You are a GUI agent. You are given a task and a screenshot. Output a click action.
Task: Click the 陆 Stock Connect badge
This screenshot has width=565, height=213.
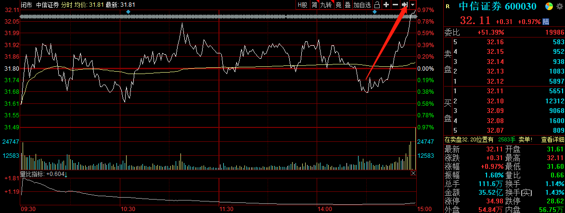(x=546, y=22)
